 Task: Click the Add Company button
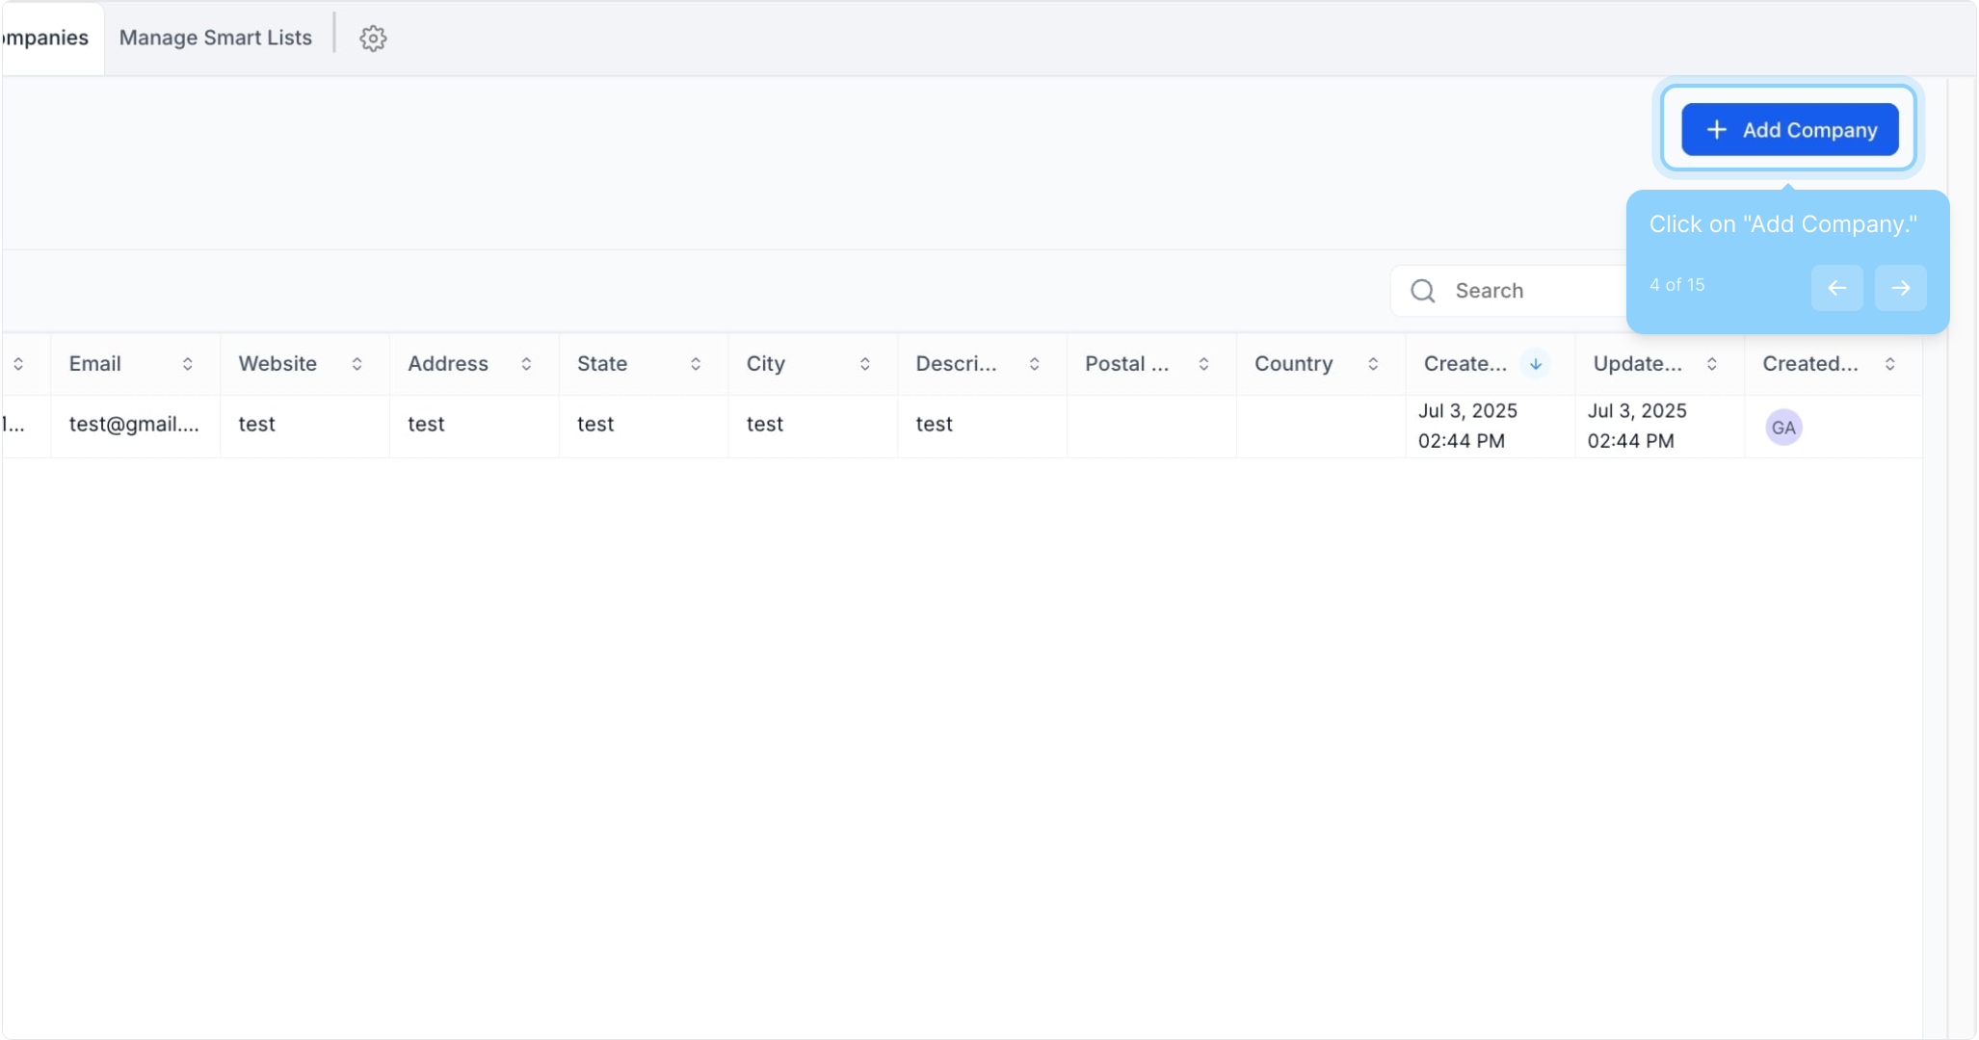click(1789, 130)
